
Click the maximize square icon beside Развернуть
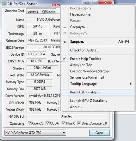pyautogui.click(x=64, y=33)
